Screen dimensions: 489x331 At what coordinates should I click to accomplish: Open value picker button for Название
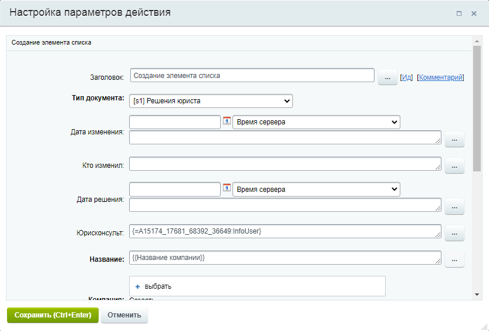[454, 259]
